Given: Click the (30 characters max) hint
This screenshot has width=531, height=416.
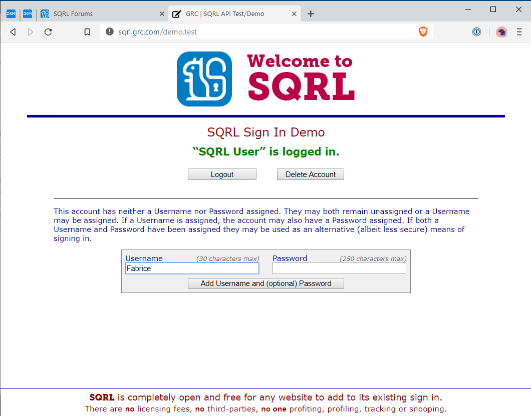Looking at the screenshot, I should pyautogui.click(x=228, y=258).
